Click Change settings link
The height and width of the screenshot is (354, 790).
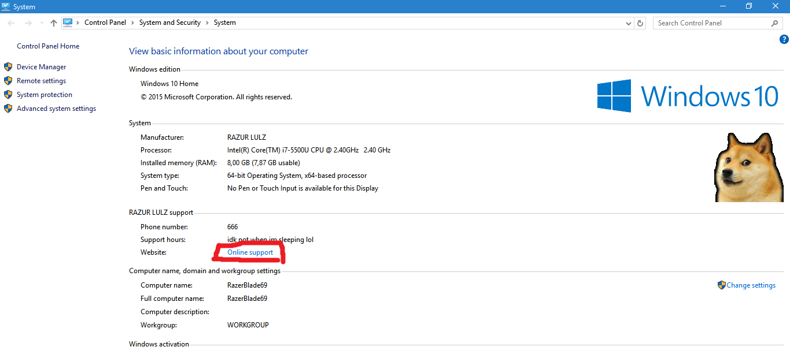[751, 285]
